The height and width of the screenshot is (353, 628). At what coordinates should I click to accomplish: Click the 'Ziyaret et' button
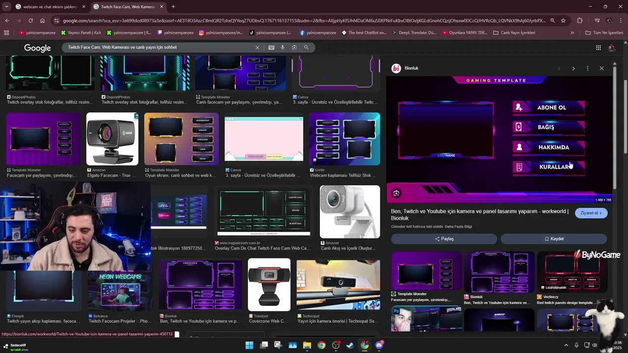[591, 213]
